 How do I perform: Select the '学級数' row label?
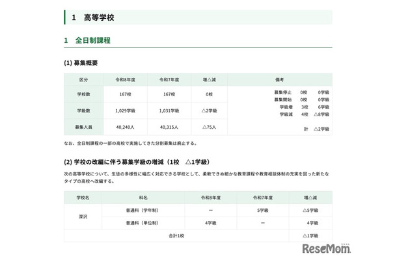click(83, 110)
